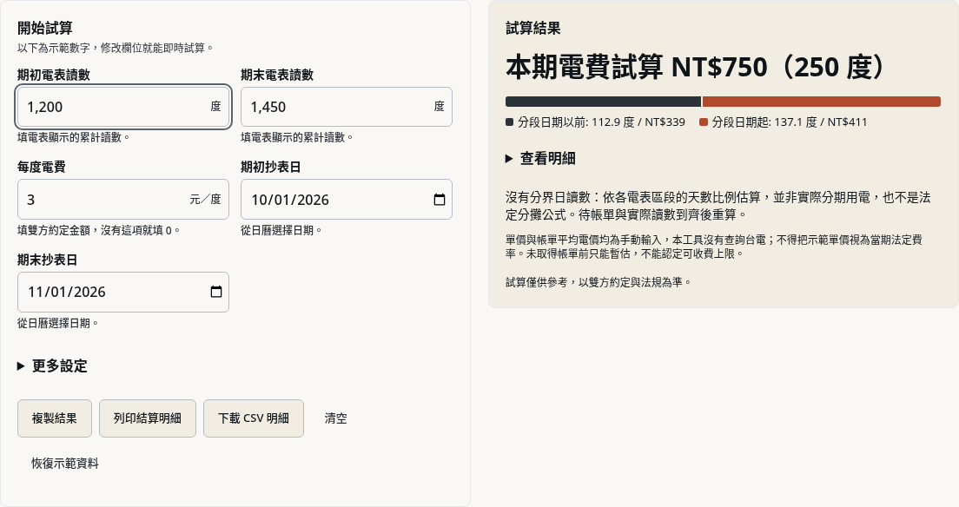Open the calendar picker for 期初抄表日
The height and width of the screenshot is (507, 959).
(440, 200)
